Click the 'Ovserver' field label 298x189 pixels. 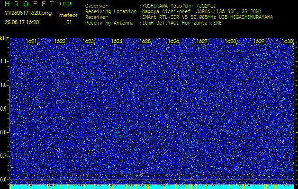[97, 6]
